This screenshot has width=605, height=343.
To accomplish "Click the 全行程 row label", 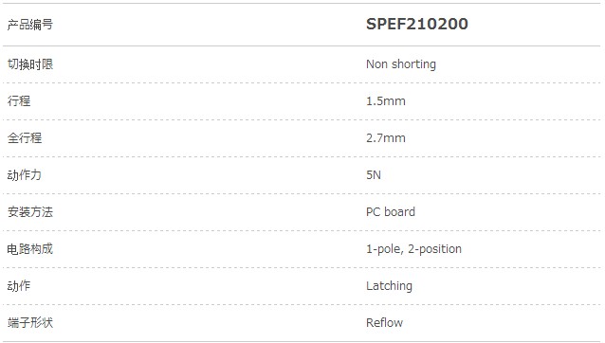I will tap(25, 138).
